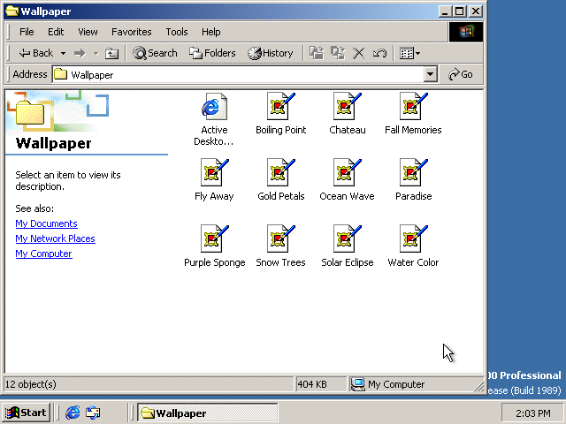Click the Forward arrow toolbar button
Screen dimensions: 566x424
(x=80, y=53)
